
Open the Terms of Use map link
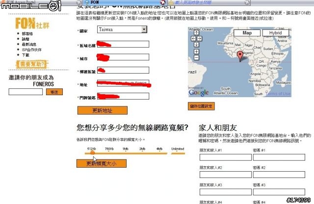[x=278, y=94]
